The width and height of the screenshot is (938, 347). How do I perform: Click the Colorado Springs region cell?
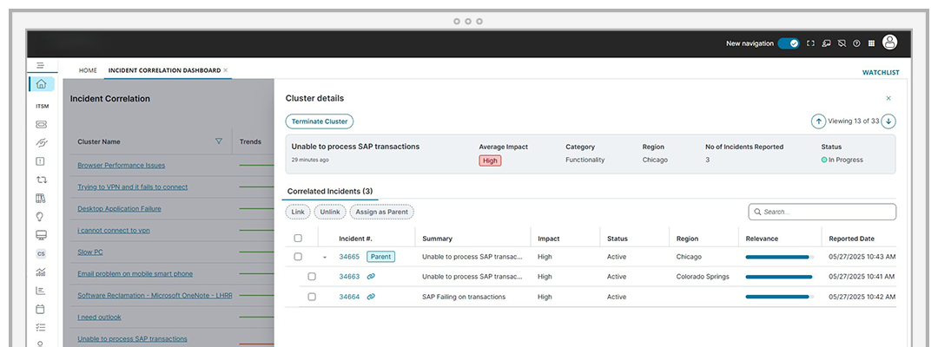pyautogui.click(x=703, y=277)
